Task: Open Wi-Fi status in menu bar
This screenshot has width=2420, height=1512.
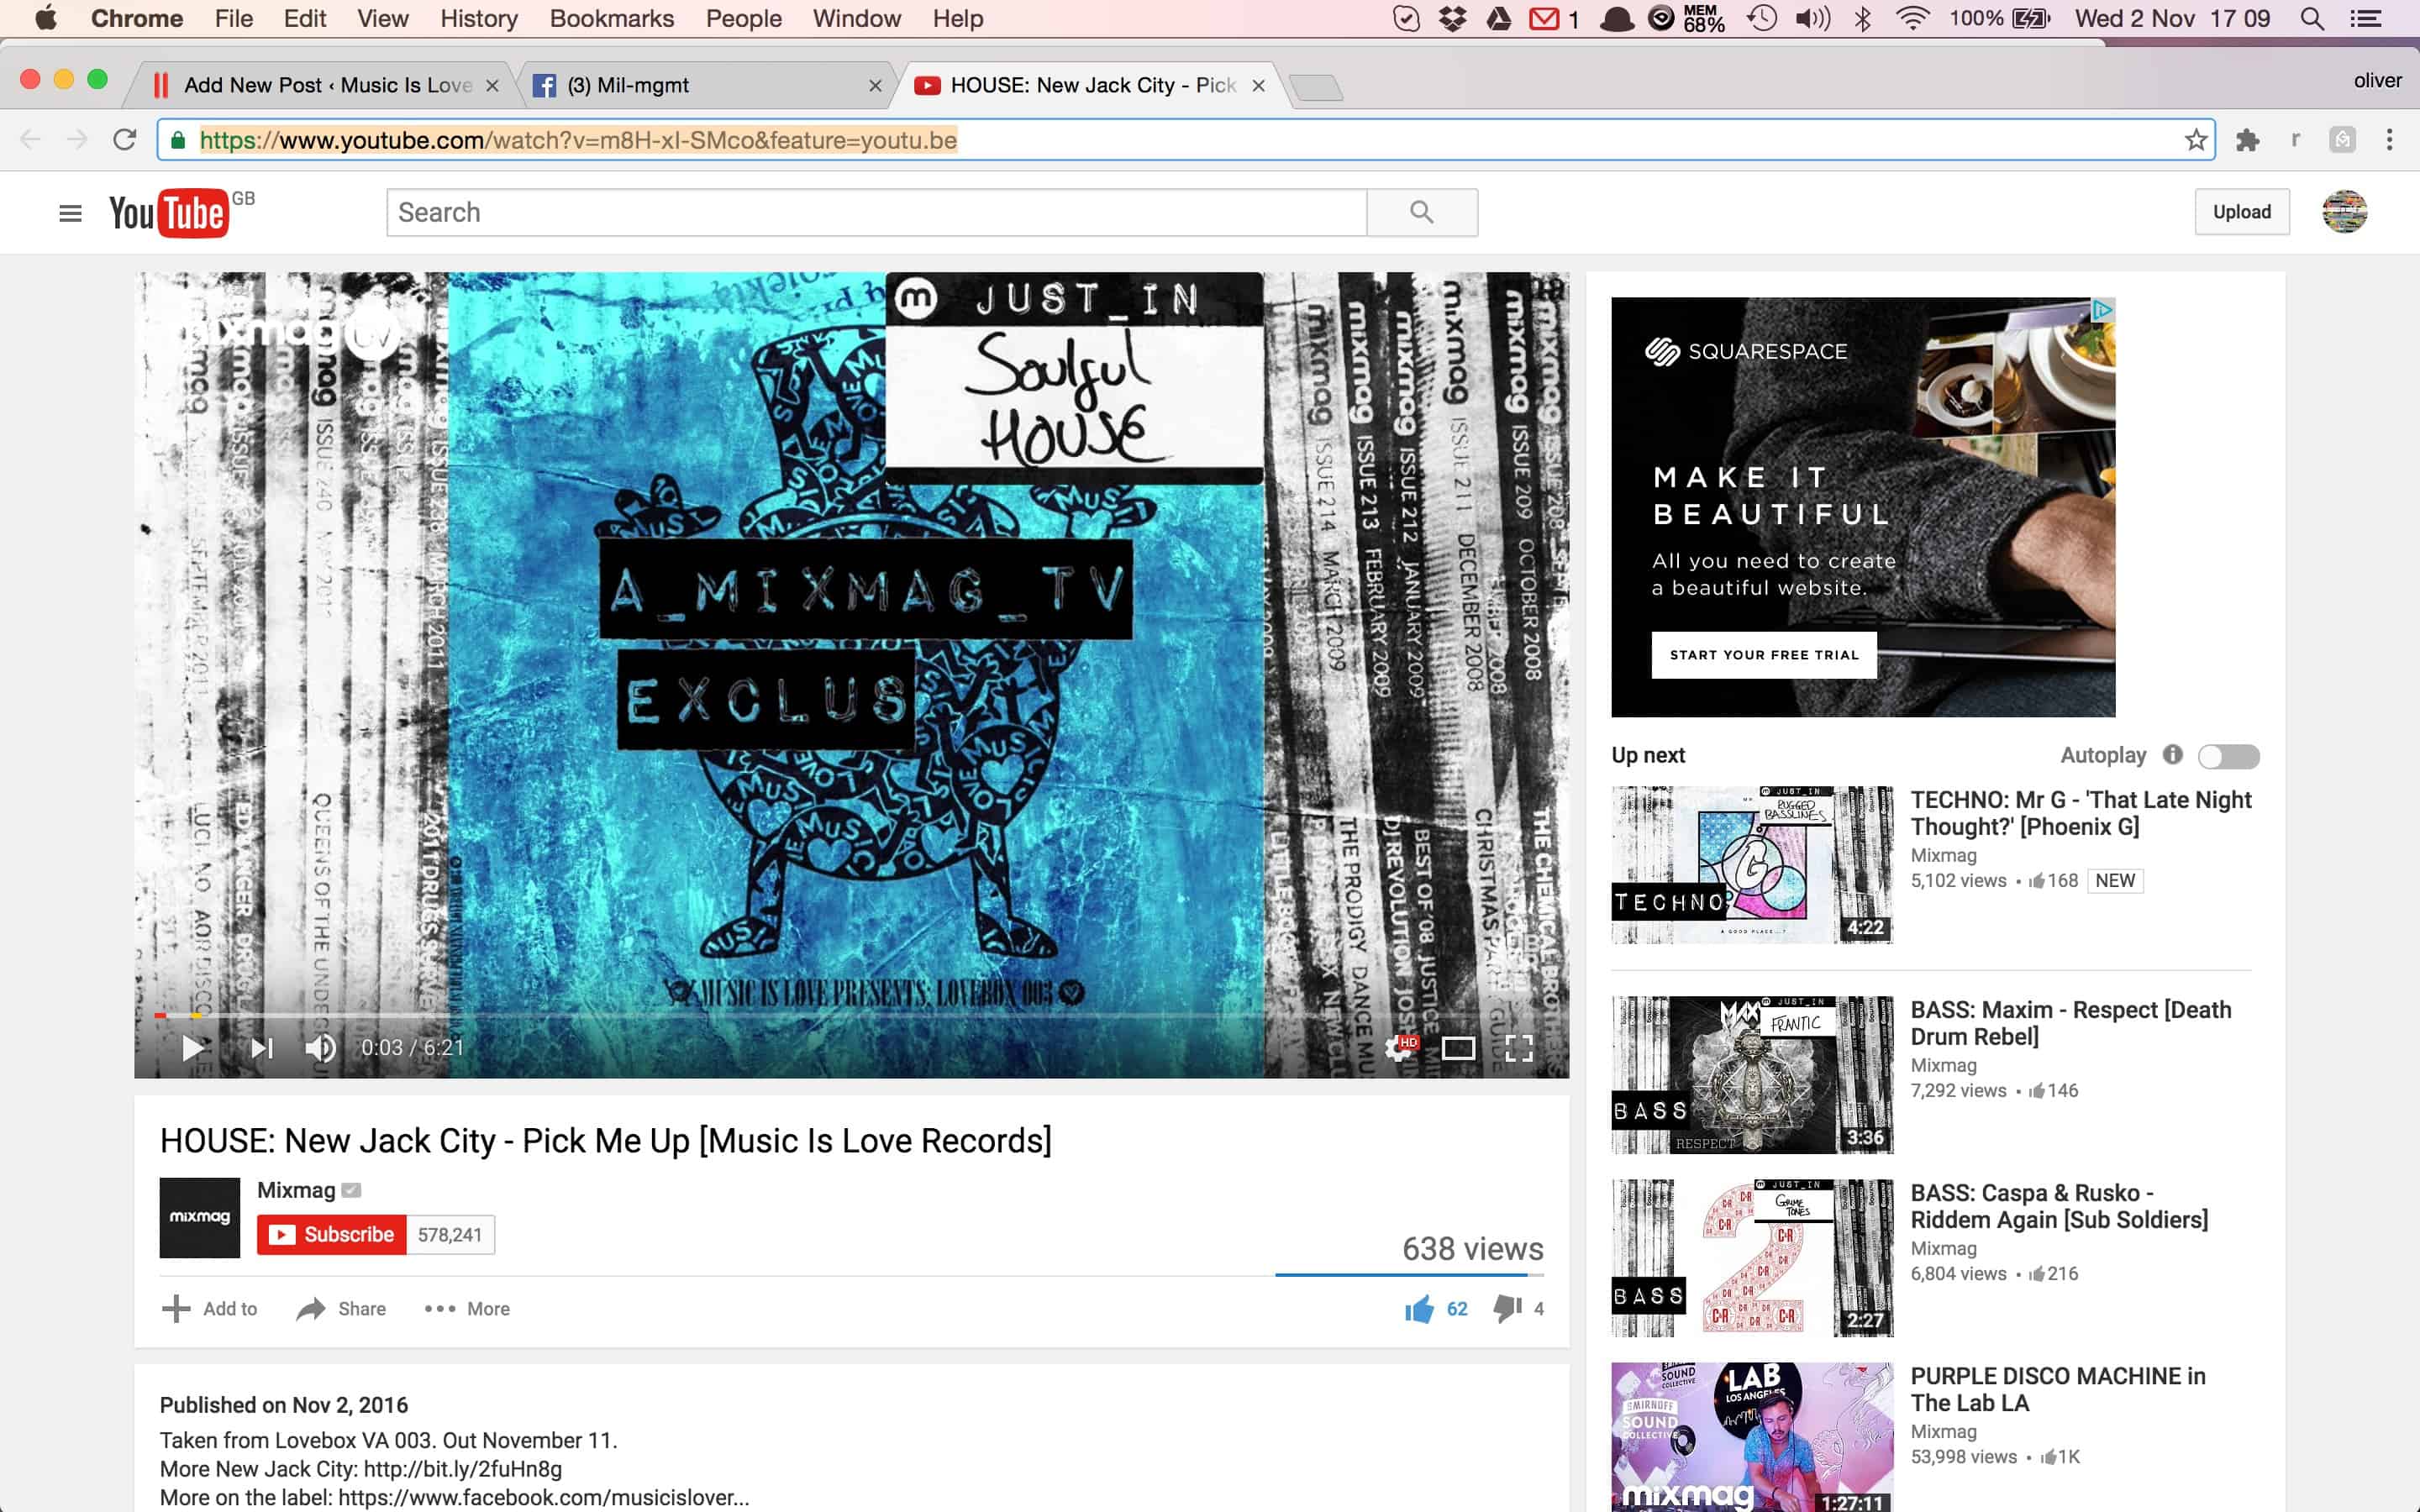Action: [x=1912, y=18]
